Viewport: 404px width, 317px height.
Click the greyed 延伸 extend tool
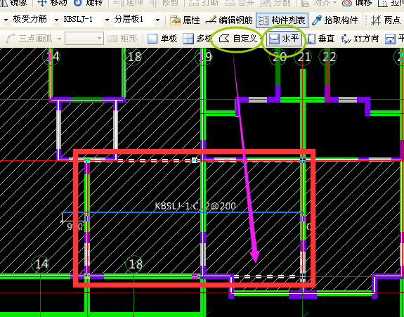[x=127, y=3]
